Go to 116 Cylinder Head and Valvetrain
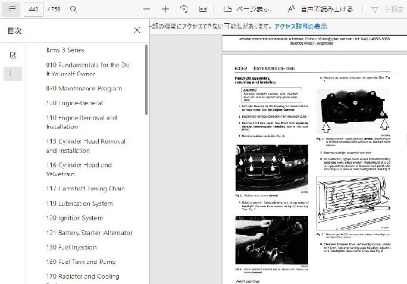 click(79, 170)
